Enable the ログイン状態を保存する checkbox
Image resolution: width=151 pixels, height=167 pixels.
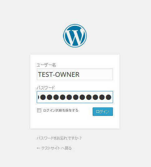click(39, 110)
